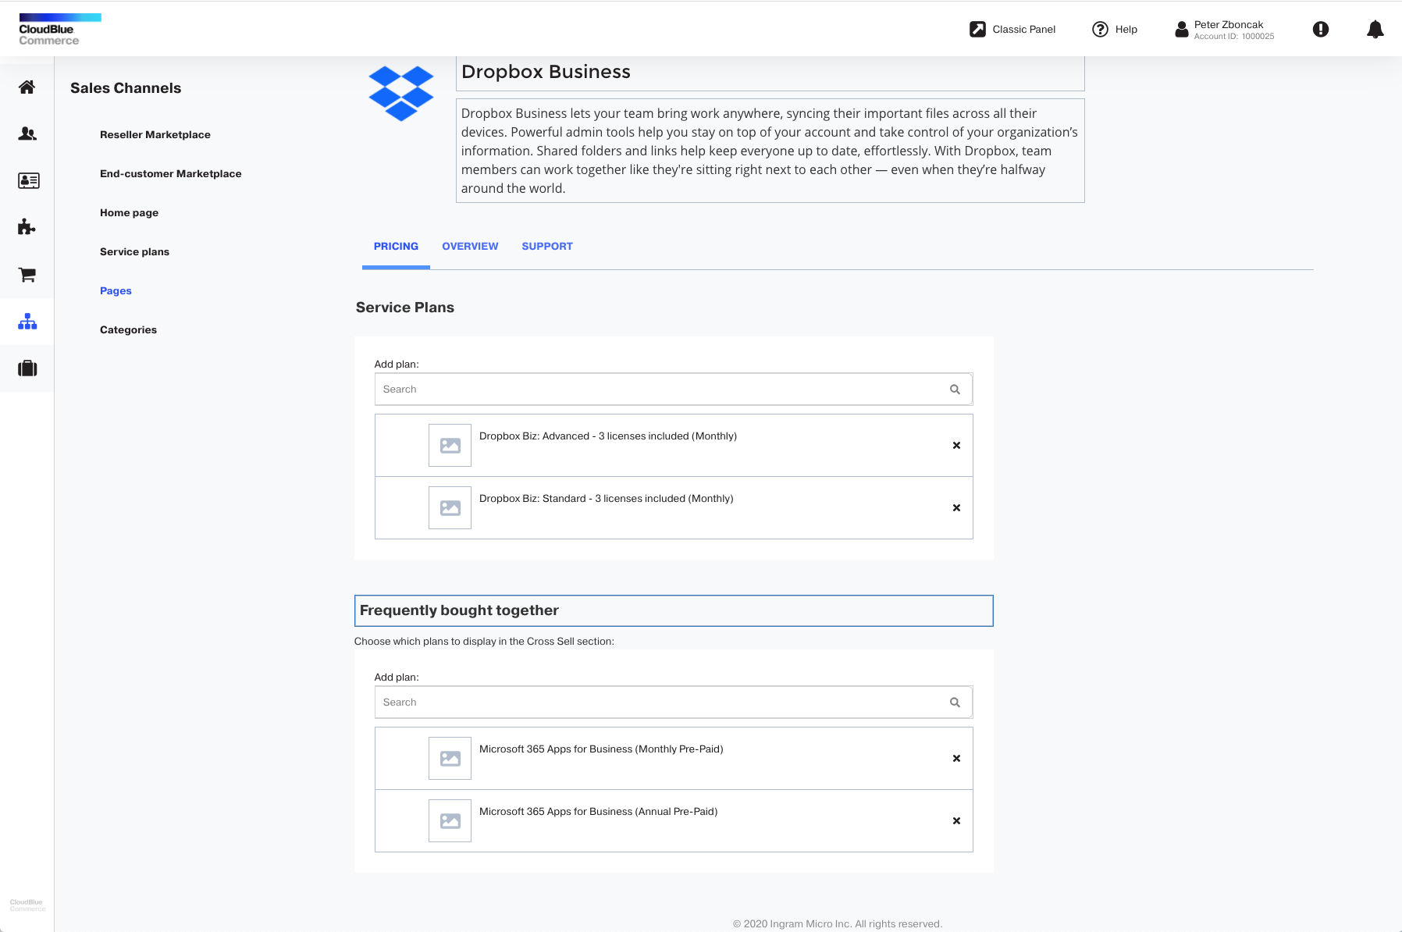Image resolution: width=1402 pixels, height=932 pixels.
Task: Open End-customer Marketplace menu item
Action: 170,173
